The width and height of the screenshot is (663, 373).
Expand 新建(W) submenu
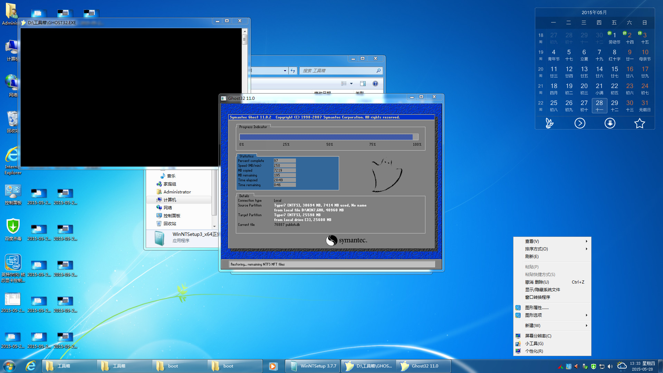click(552, 326)
